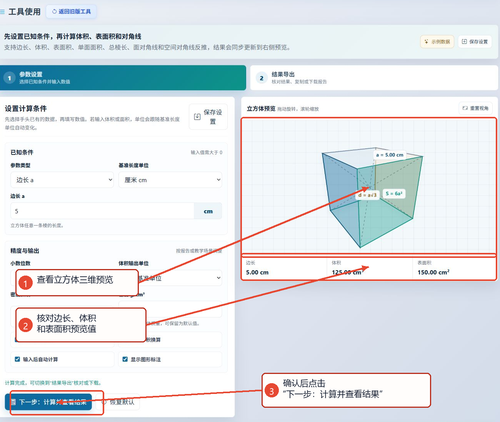The image size is (500, 422).
Task: Click the 恢复默认 button
Action: [x=118, y=402]
